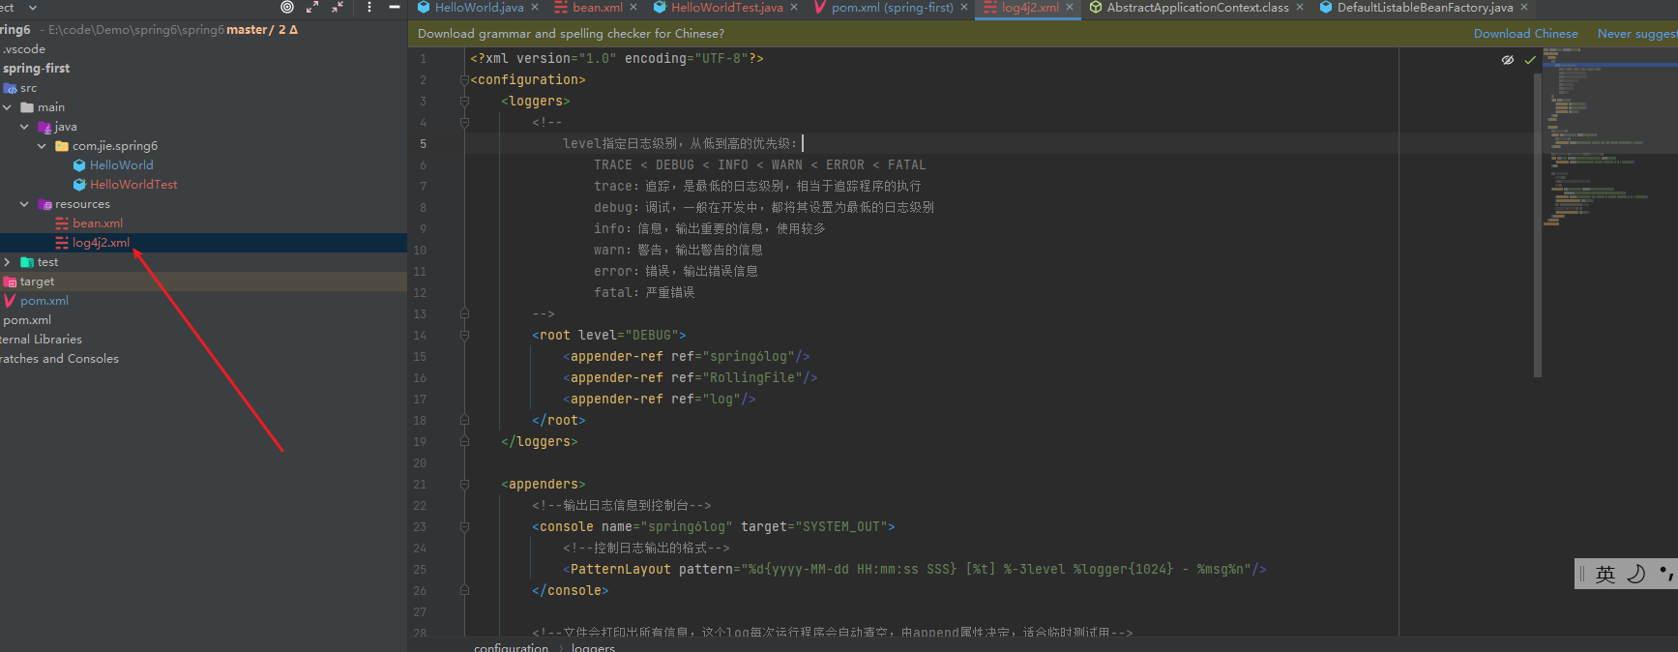Click the IME moon half-width icon
Screen dimensions: 1678x652
click(x=1635, y=574)
